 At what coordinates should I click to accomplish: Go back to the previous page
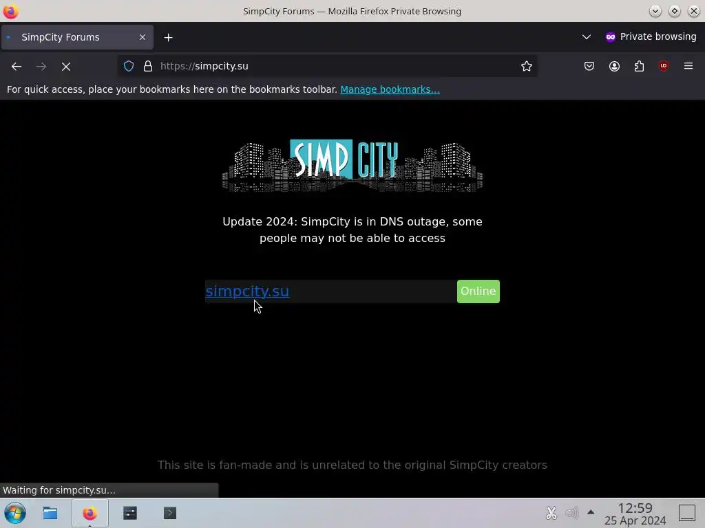coord(17,67)
